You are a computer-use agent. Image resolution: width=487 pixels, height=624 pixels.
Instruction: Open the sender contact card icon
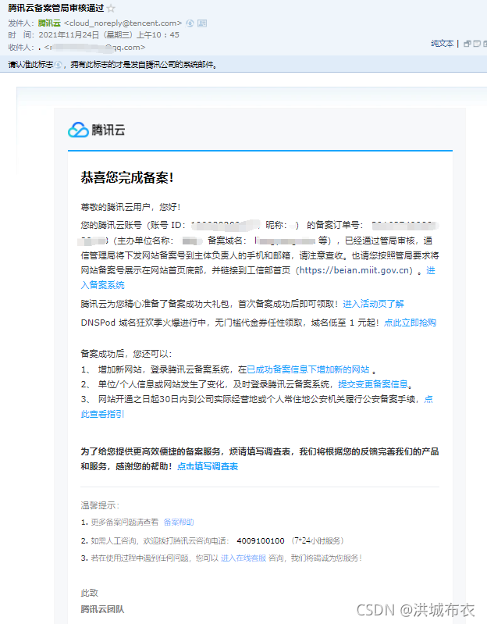[x=202, y=23]
